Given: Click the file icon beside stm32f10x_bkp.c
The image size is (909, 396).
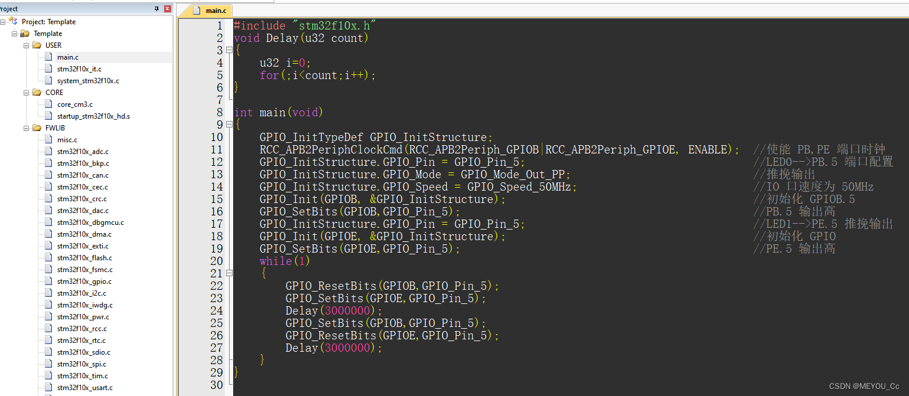Looking at the screenshot, I should coord(48,163).
